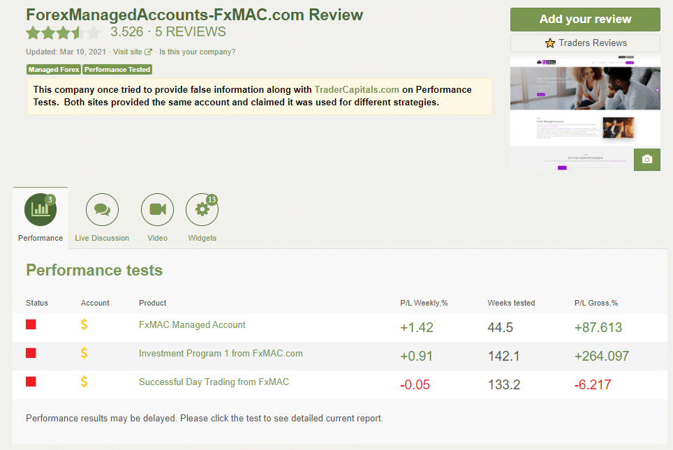Open the Widgets gear icon
Screen dimensions: 673x450
pos(202,209)
